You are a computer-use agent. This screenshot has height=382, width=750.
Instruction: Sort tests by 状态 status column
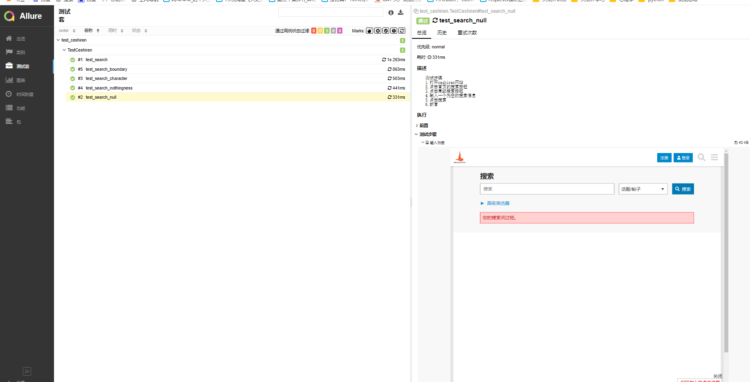(140, 31)
